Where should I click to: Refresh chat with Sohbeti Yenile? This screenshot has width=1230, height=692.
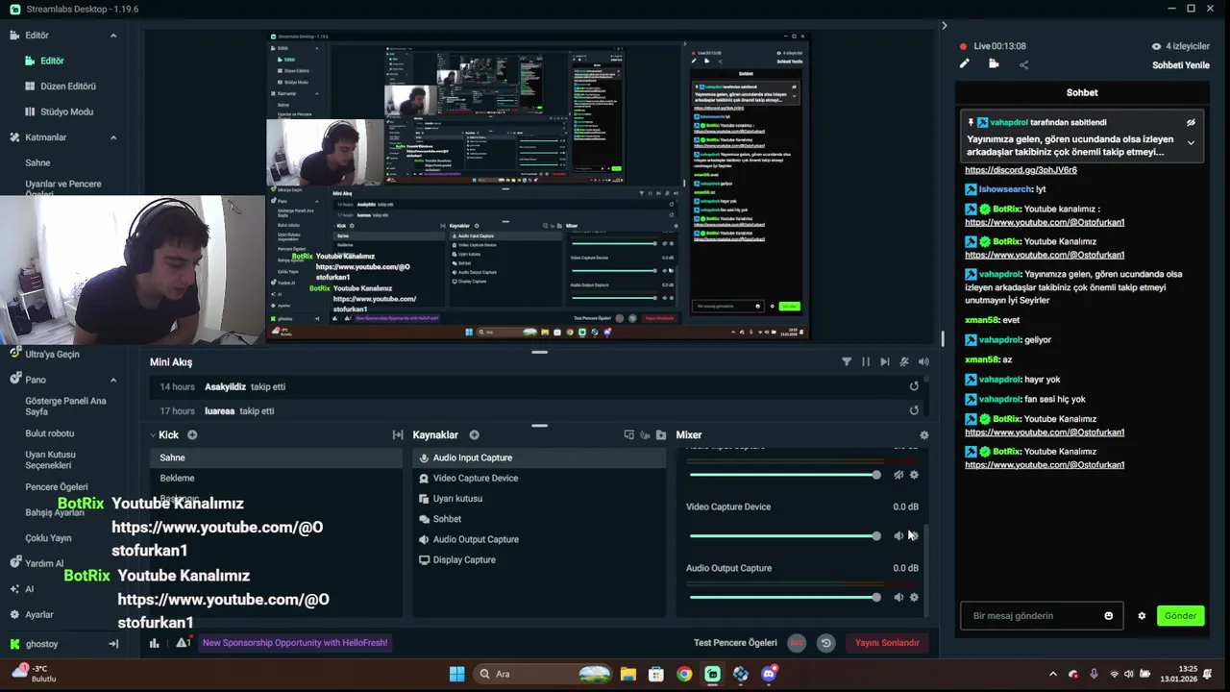1180,65
